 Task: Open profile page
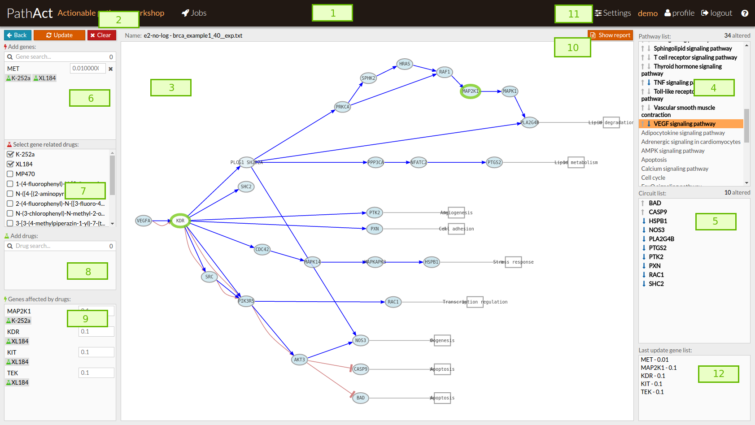tap(679, 13)
